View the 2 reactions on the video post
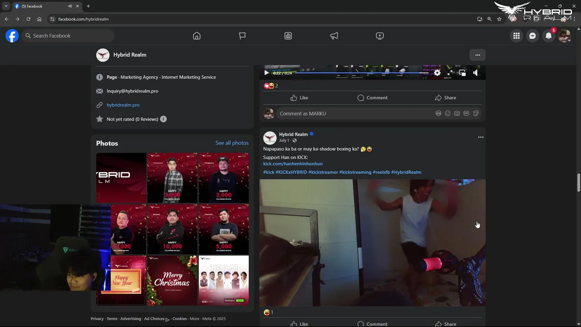 [x=271, y=86]
